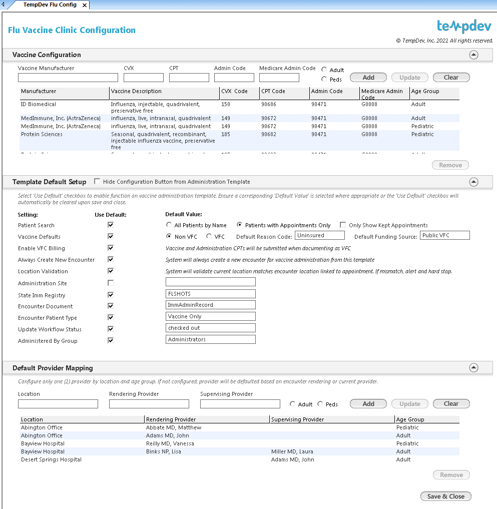Clear the Default Provider Mapping fields
Screen dimensions: 497x509
(451, 404)
